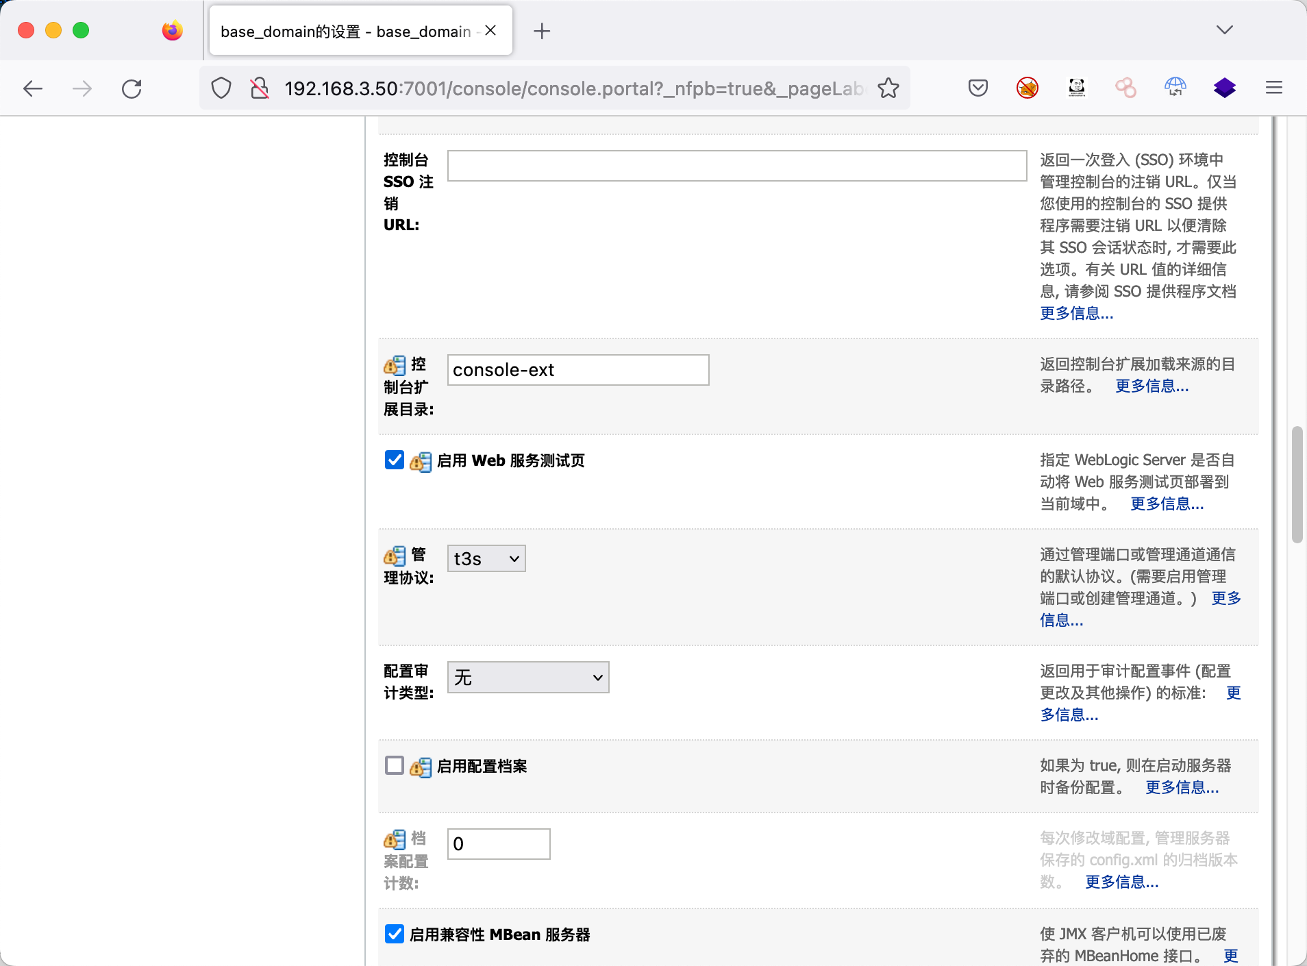Viewport: 1307px width, 966px height.
Task: Click the Firefox reload page icon
Action: click(132, 88)
